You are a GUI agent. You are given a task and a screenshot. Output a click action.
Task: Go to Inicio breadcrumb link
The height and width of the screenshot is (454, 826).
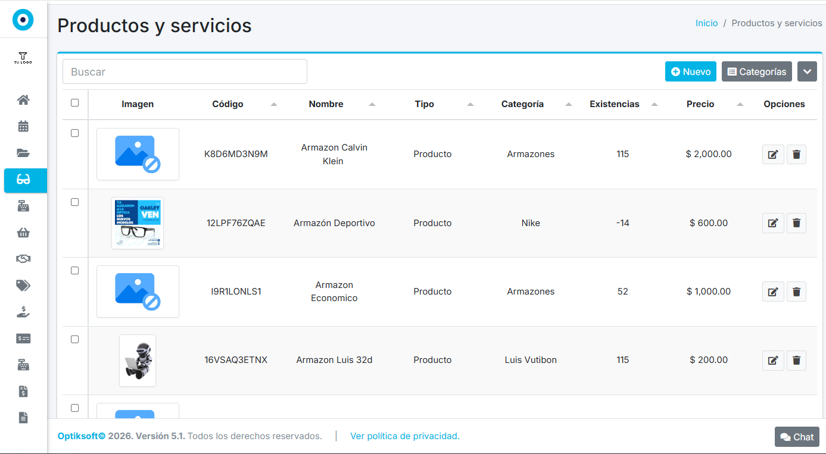click(706, 23)
